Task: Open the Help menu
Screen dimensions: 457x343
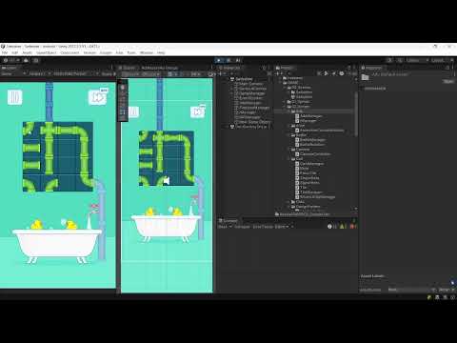Action: [161, 52]
